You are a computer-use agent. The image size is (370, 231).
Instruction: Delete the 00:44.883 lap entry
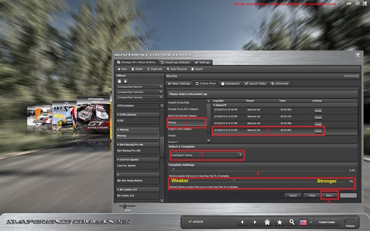pyautogui.click(x=318, y=131)
